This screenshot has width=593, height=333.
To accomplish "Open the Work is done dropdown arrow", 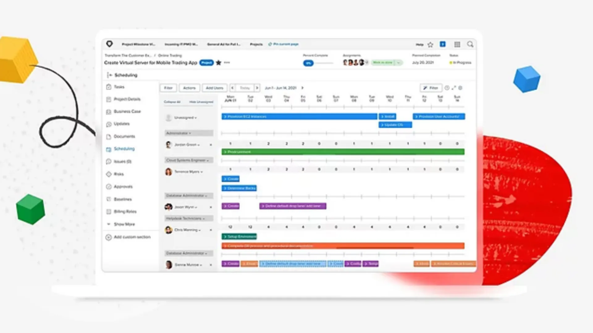I will tap(398, 63).
